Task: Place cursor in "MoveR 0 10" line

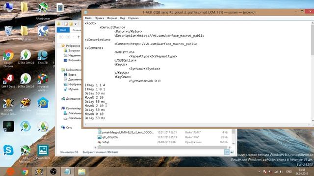Action: (94, 114)
